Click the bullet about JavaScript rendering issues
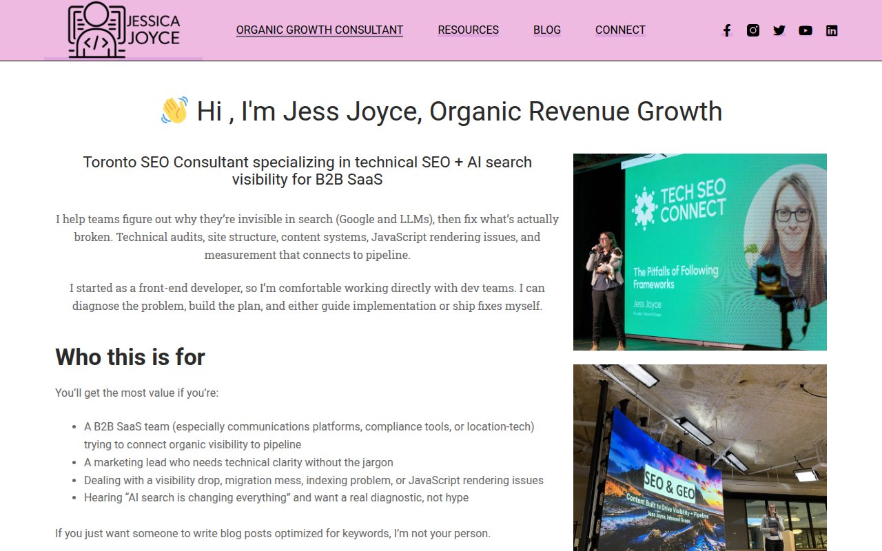Viewport: 882px width, 551px height. coord(314,480)
